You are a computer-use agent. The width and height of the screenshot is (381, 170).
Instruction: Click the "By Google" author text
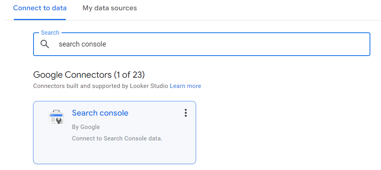click(86, 127)
